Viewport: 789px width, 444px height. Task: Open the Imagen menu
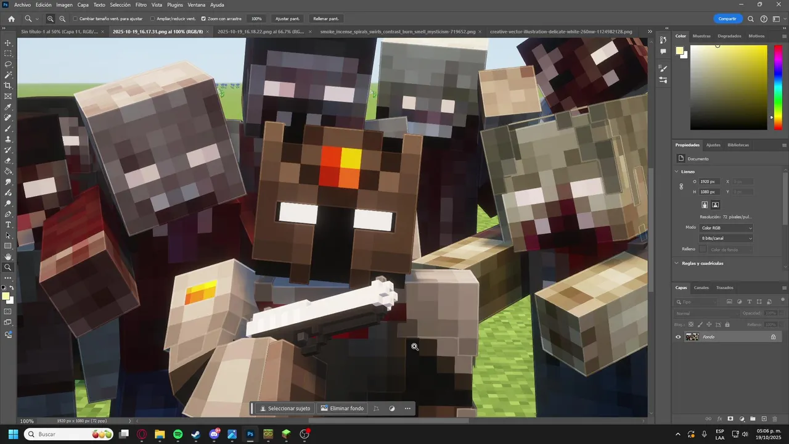coord(64,4)
